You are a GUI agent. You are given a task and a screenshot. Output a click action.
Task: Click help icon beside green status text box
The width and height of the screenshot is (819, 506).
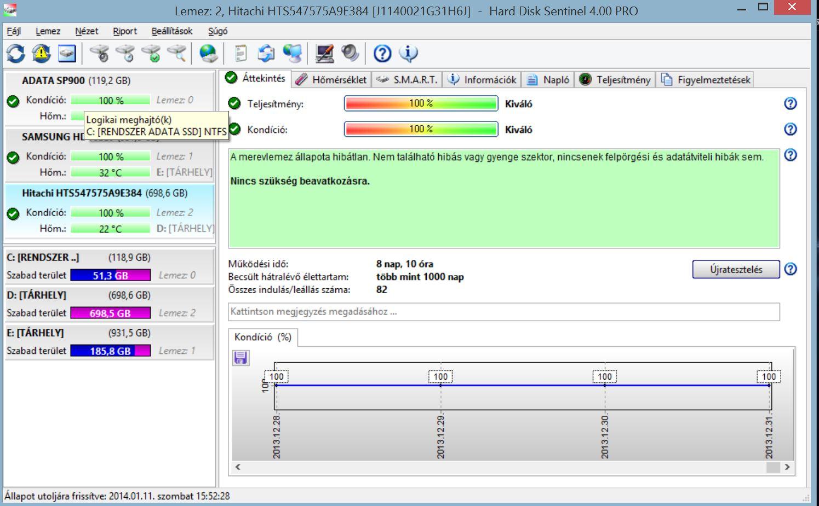(791, 155)
